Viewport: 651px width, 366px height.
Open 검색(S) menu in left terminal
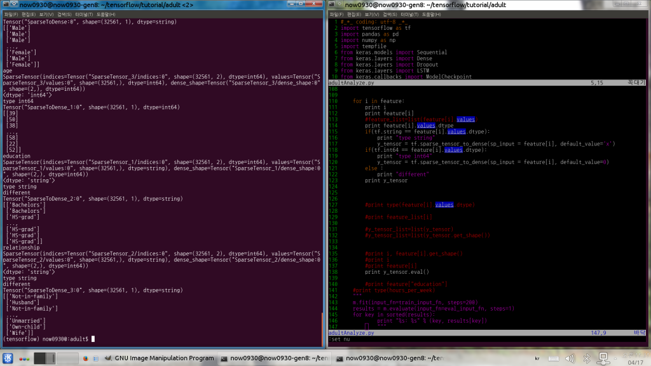64,13
